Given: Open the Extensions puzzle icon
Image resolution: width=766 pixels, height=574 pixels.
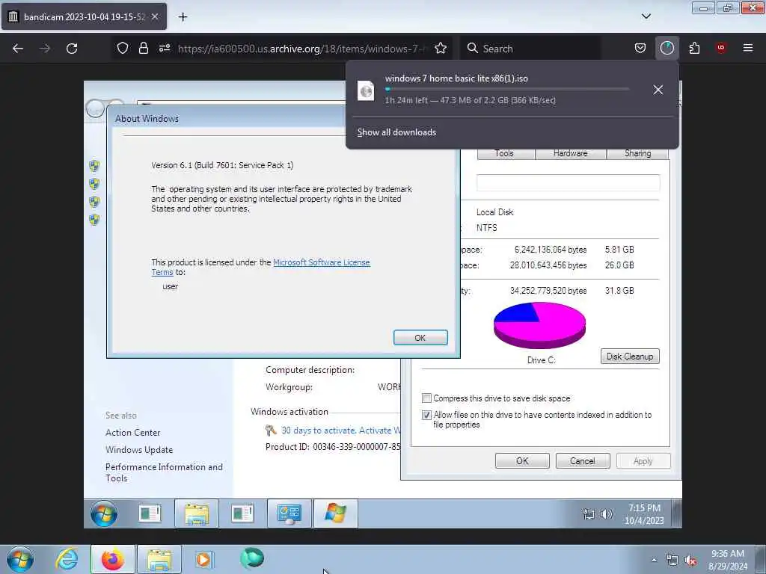Looking at the screenshot, I should (694, 48).
